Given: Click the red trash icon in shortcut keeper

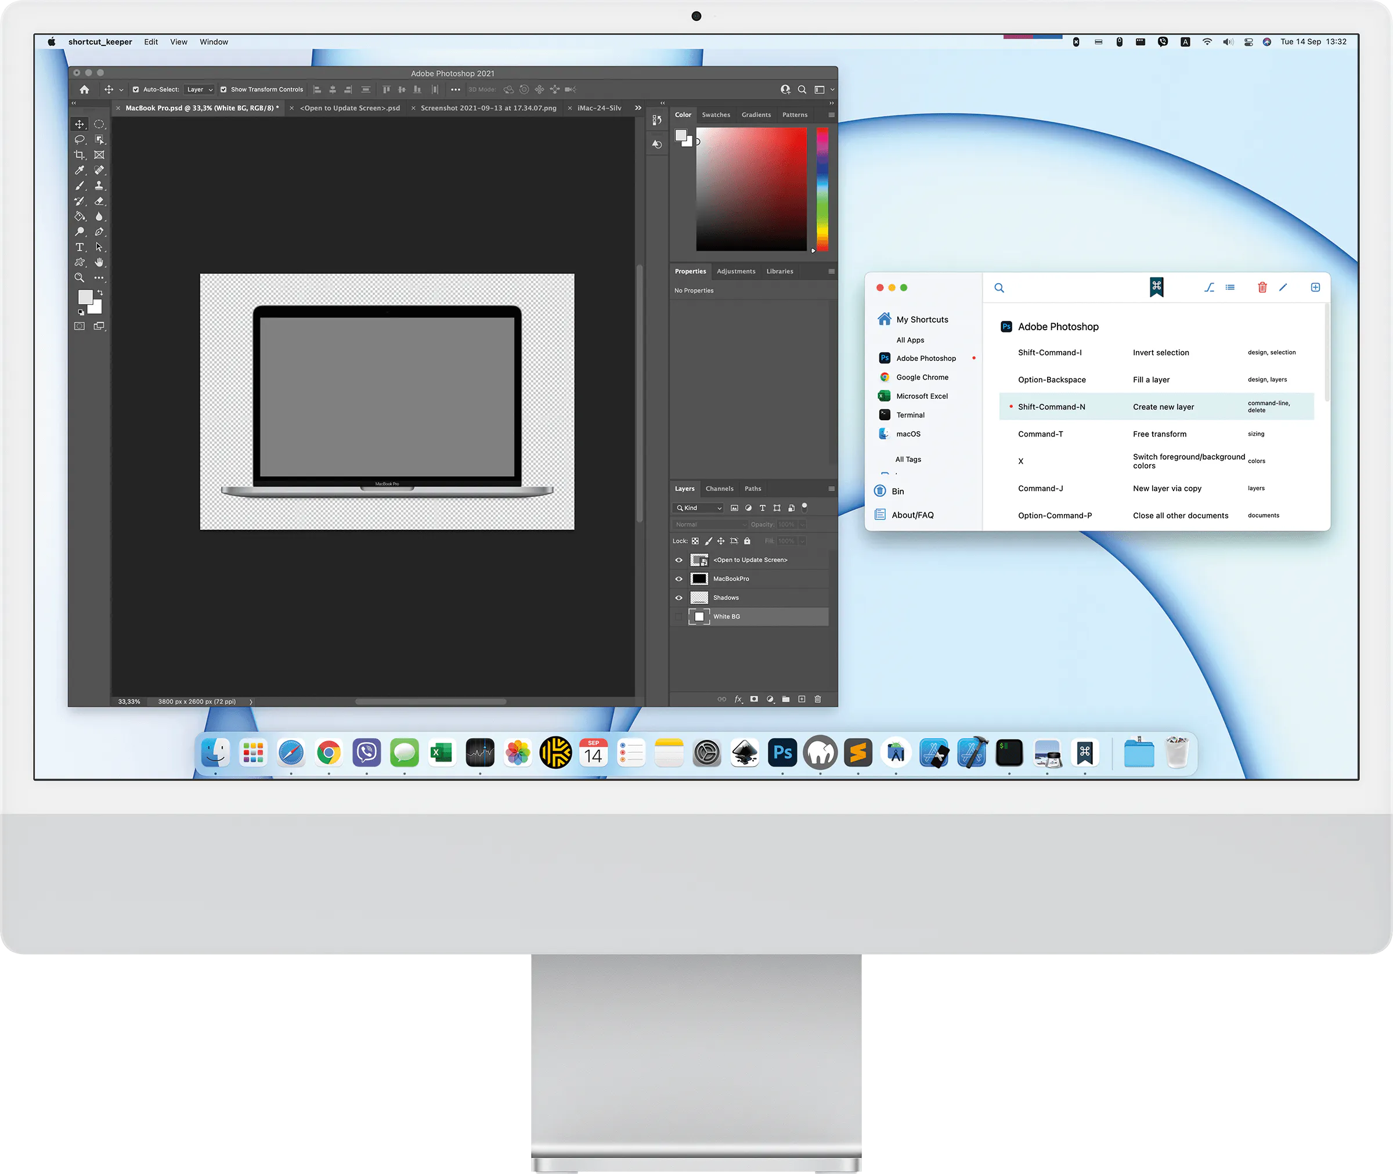Looking at the screenshot, I should [1262, 287].
